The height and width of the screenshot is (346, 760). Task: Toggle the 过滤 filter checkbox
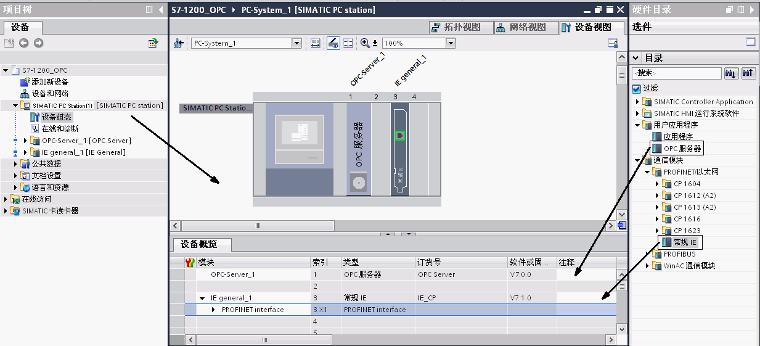point(637,89)
